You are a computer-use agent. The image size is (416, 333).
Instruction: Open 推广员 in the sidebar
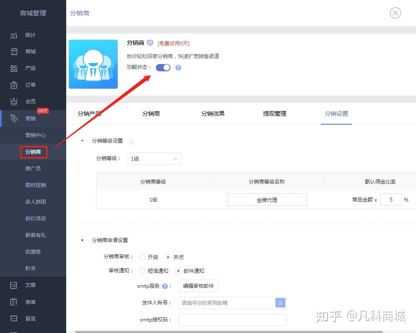[x=33, y=168]
